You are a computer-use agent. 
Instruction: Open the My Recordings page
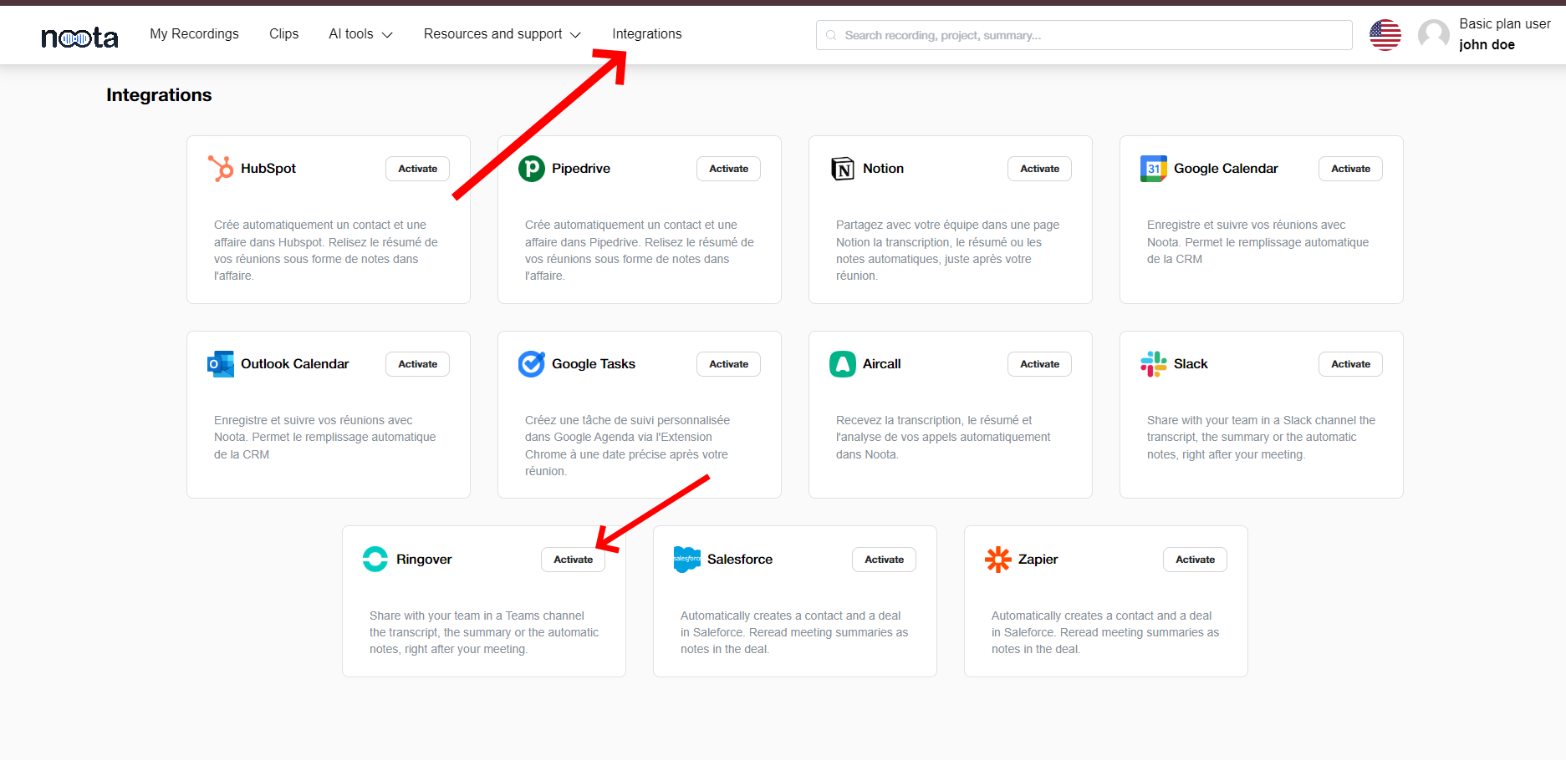point(194,34)
